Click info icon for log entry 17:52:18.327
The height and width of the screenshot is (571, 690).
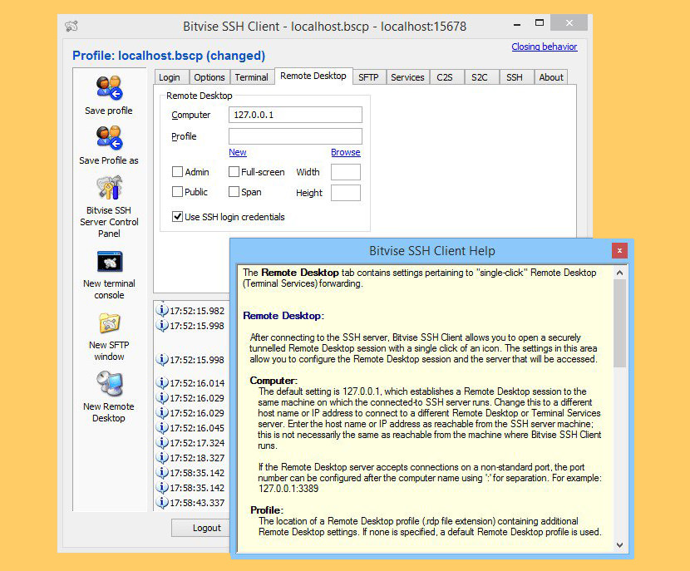pyautogui.click(x=162, y=457)
